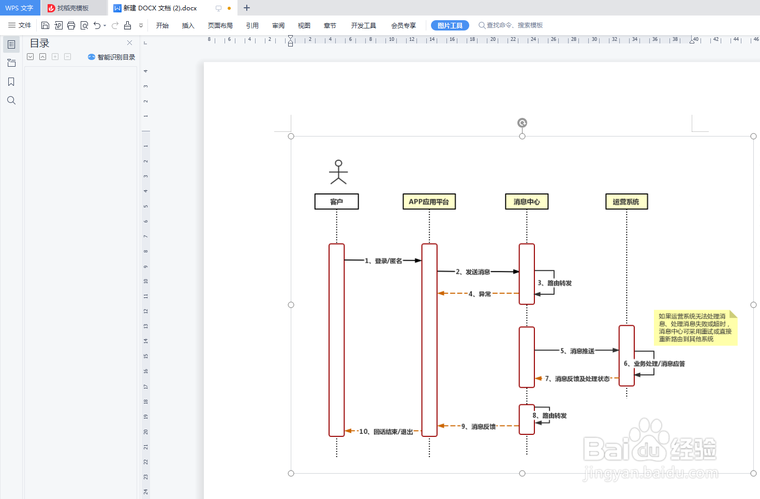The height and width of the screenshot is (499, 760).
Task: Click the WPS 文字 home tab
Action: pos(20,8)
